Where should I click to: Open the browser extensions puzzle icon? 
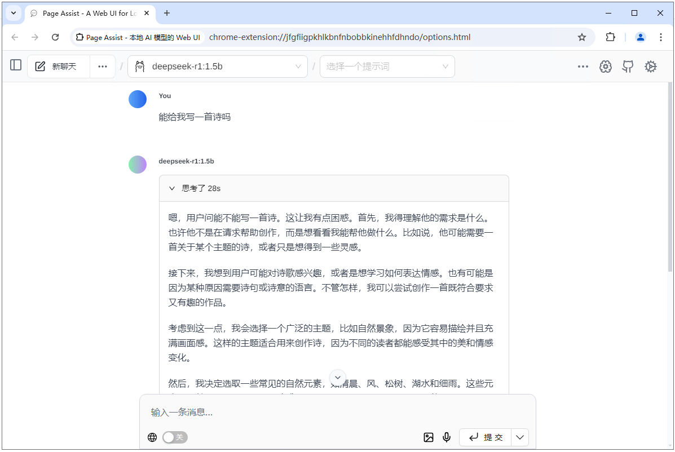tap(610, 37)
